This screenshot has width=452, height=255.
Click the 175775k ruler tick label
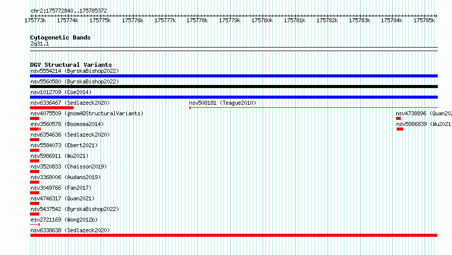[100, 20]
